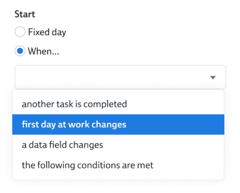Set start trigger to data field change

[x=62, y=145]
